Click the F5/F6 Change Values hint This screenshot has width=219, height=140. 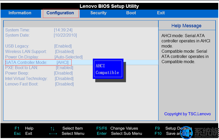[117, 128]
